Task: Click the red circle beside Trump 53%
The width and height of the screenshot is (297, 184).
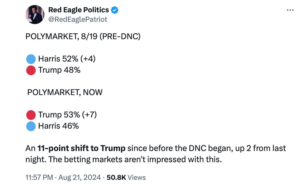Action: pyautogui.click(x=31, y=115)
